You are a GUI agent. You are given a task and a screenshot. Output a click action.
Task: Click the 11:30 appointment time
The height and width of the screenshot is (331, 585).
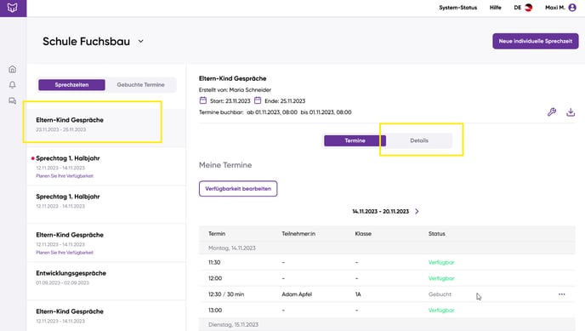214,262
